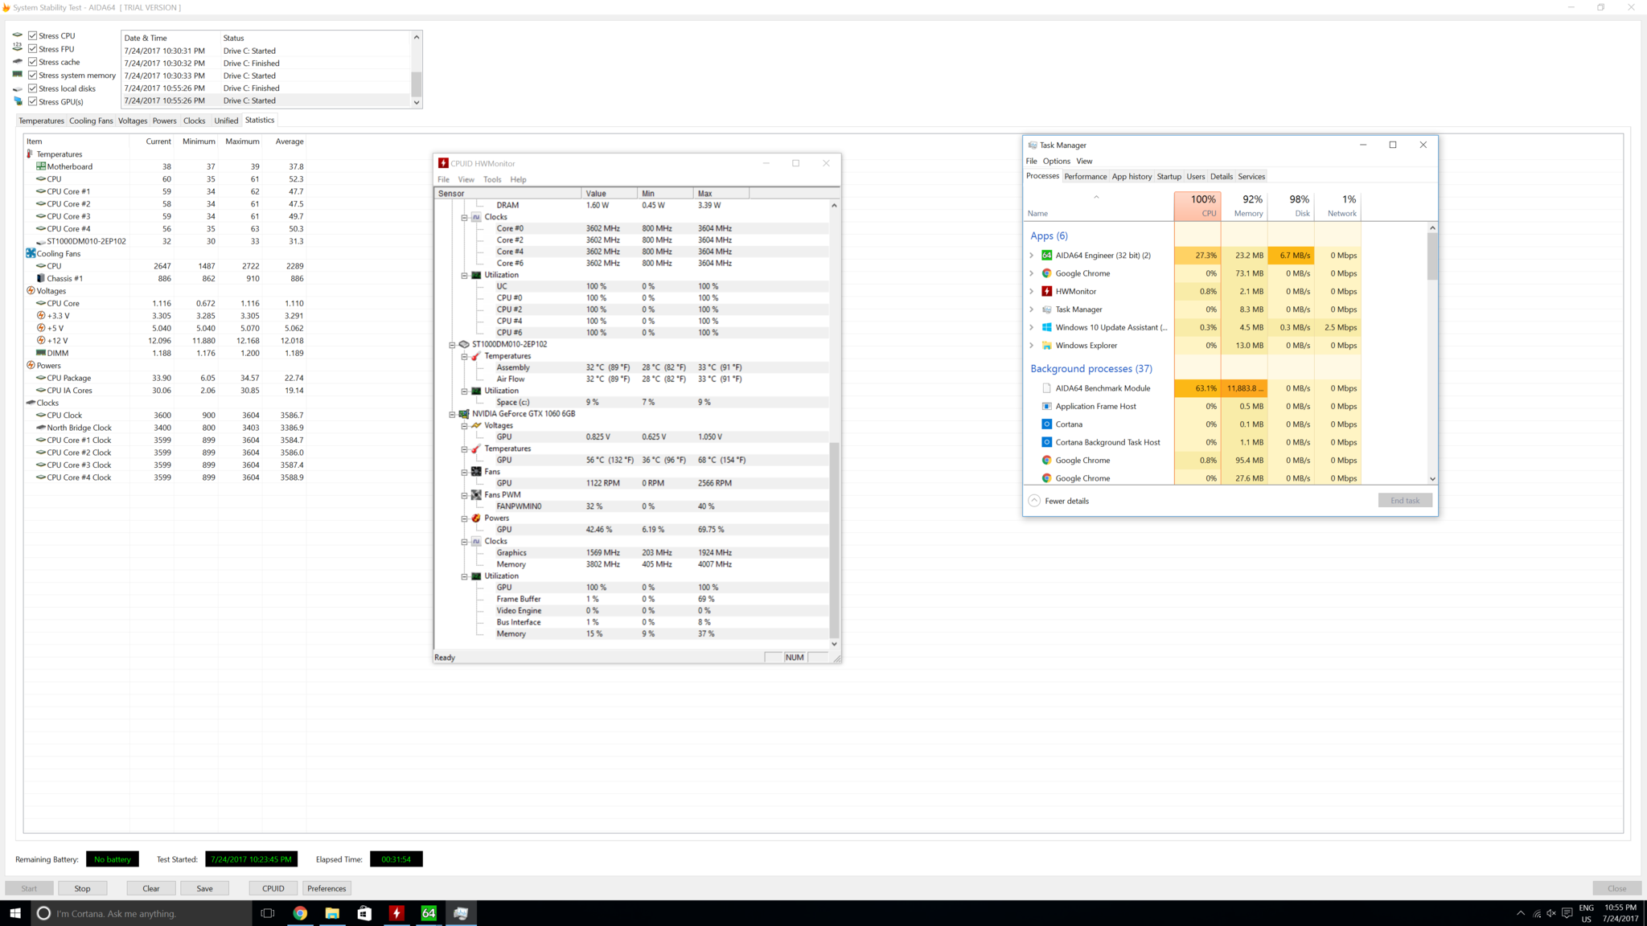Screen dimensions: 1647x926
Task: Expand the HWMonitor row in Task Manager
Action: pyautogui.click(x=1032, y=291)
